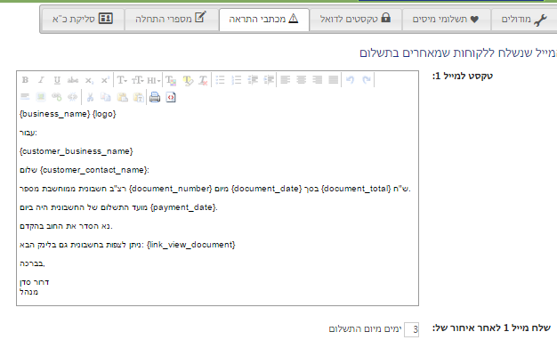This screenshot has width=557, height=340.
Task: Click the {customer_contact_name} placeholder
Action: 93,170
